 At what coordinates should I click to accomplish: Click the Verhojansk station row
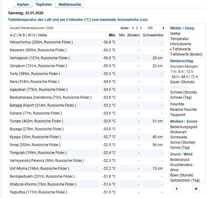click(x=40, y=58)
